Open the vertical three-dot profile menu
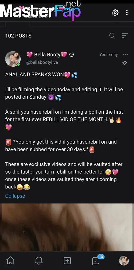134x270 pixels. (127, 13)
